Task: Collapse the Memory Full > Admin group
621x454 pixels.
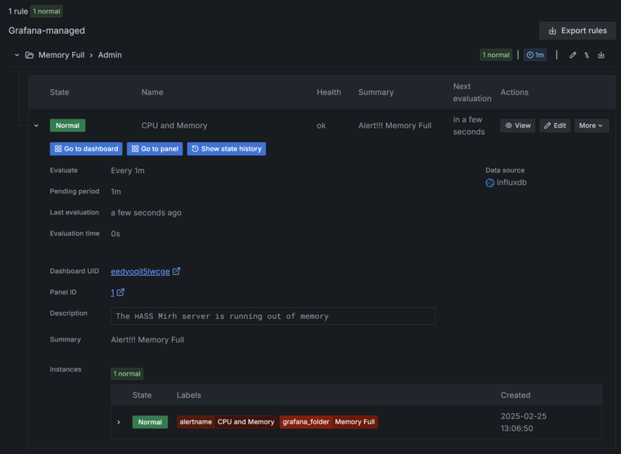Action: [17, 55]
